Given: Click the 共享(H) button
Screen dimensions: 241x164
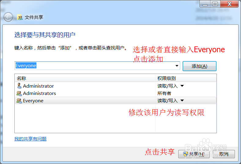Looking at the screenshot, I should (x=194, y=154).
